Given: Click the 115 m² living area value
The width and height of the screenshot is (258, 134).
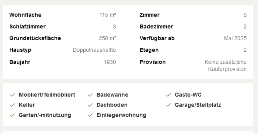Looking at the screenshot, I should coord(107,15).
